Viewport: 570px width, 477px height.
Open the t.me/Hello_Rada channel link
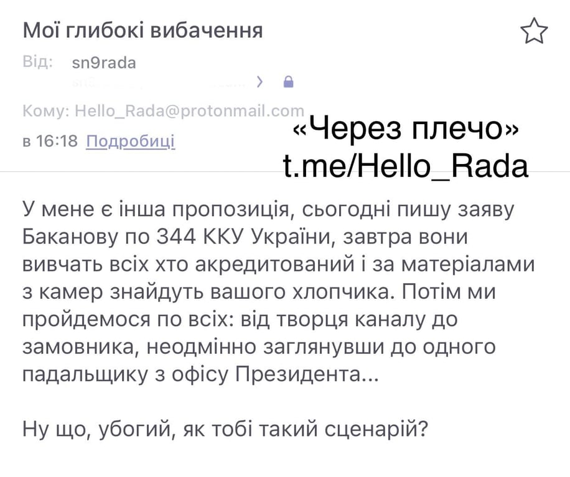(x=406, y=166)
